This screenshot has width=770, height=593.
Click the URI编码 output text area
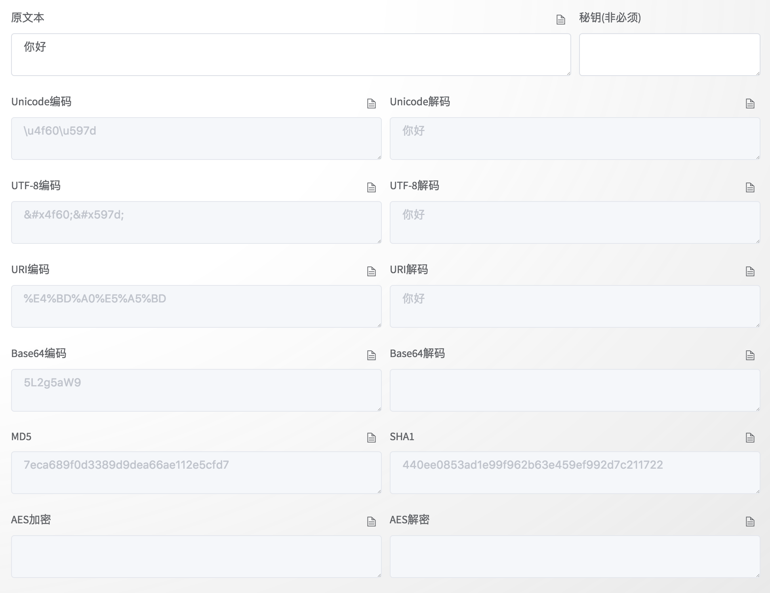196,306
